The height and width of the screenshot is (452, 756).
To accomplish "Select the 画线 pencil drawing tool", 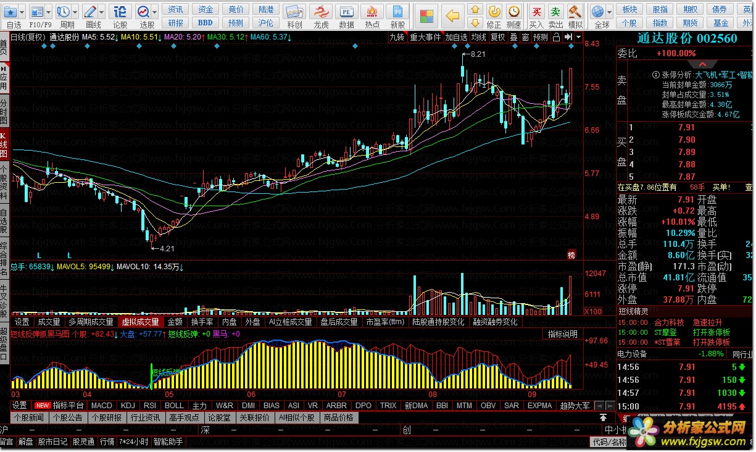I will click(90, 12).
